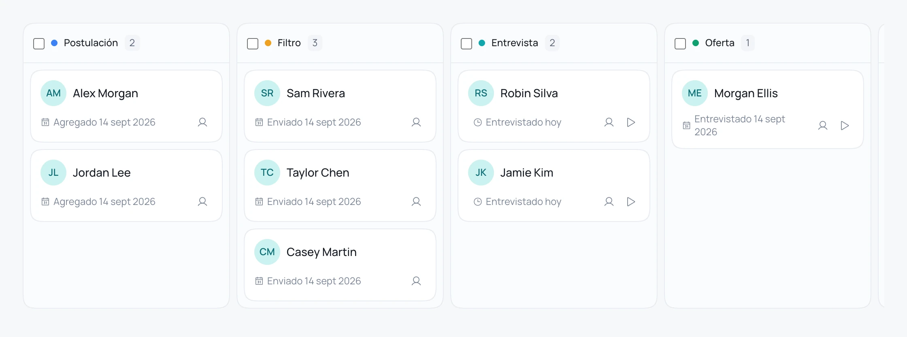Click "Entrevistado 14 sept 2026" on Morgan Ellis's card
The height and width of the screenshot is (337, 907).
[739, 126]
